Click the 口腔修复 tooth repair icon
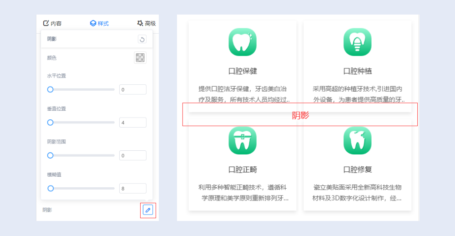The image size is (455, 236). click(357, 140)
